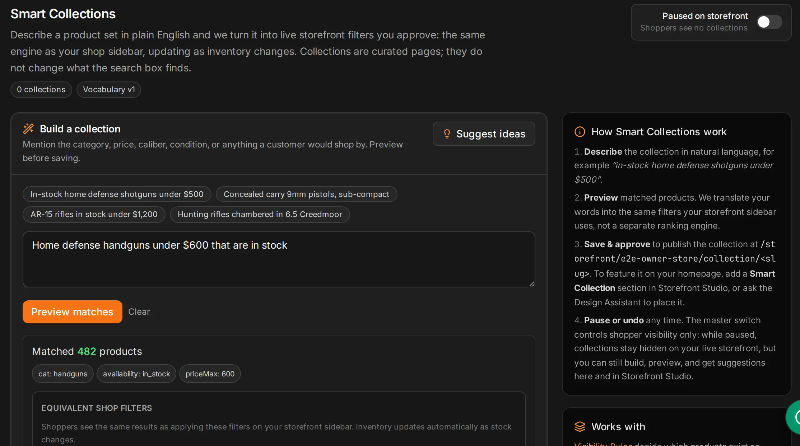Click into the collection description text area
Screen dimensions: 800x446
pos(279,259)
